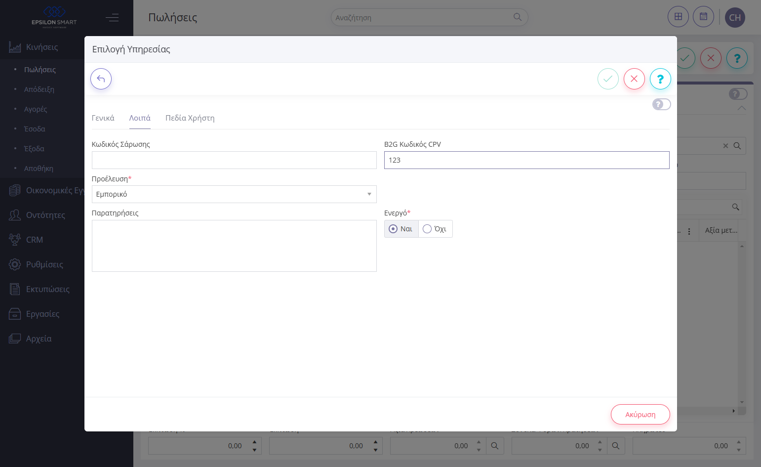
Task: Open Έσοδα in the sidebar
Action: pyautogui.click(x=35, y=129)
